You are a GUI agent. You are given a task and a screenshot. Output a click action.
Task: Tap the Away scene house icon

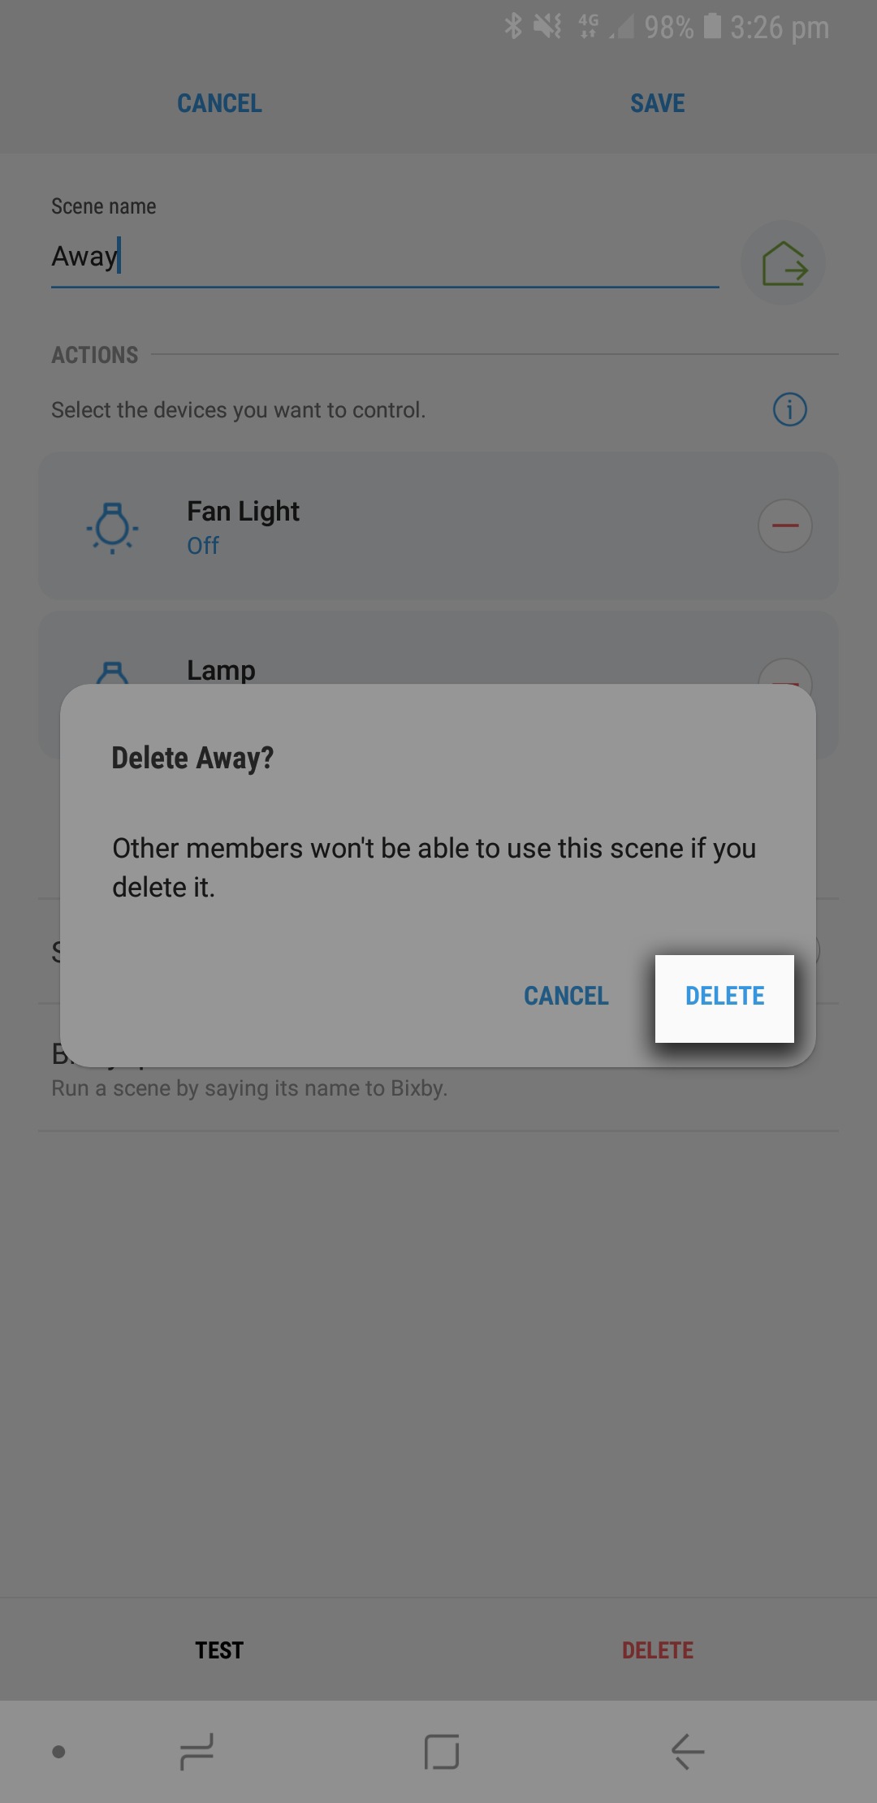[784, 263]
